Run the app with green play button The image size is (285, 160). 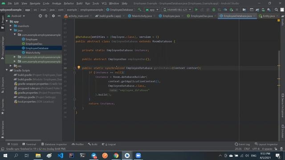(x=196, y=10)
